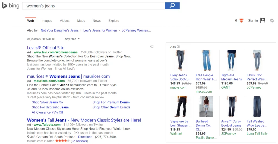The width and height of the screenshot is (278, 144).
Task: Click Jeans for Women - Shop All Levi's
Action: click(x=51, y=68)
